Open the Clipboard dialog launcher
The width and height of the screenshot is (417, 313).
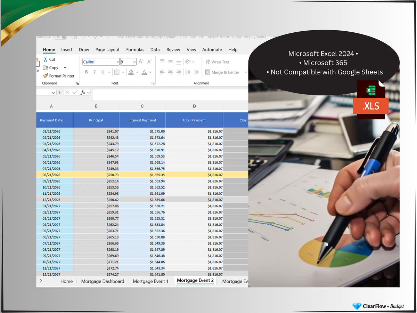tap(77, 83)
